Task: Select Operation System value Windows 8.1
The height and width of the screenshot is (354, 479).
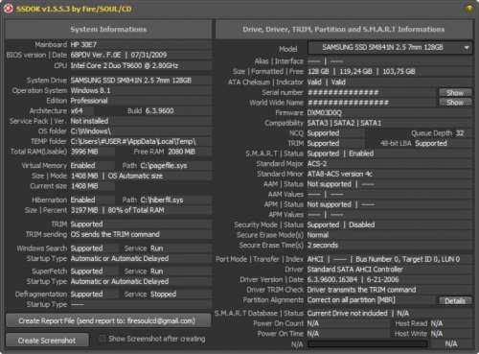Action: [x=90, y=90]
